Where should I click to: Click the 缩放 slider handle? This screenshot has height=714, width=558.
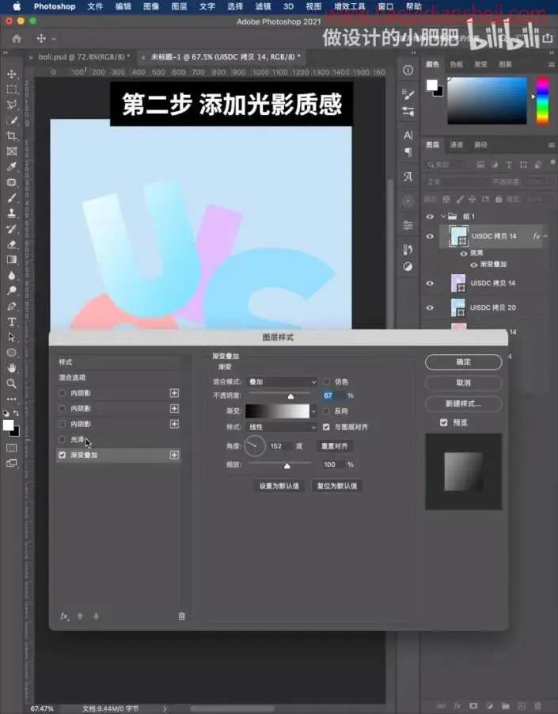287,466
